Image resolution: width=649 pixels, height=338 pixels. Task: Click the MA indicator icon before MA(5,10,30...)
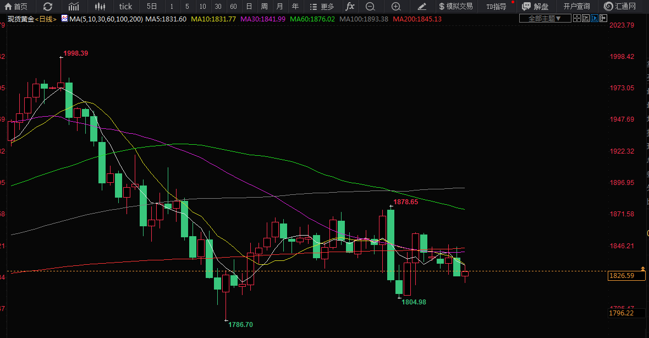pos(64,19)
